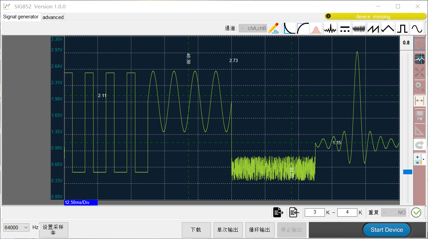Choose the sine wave icon

click(416, 28)
